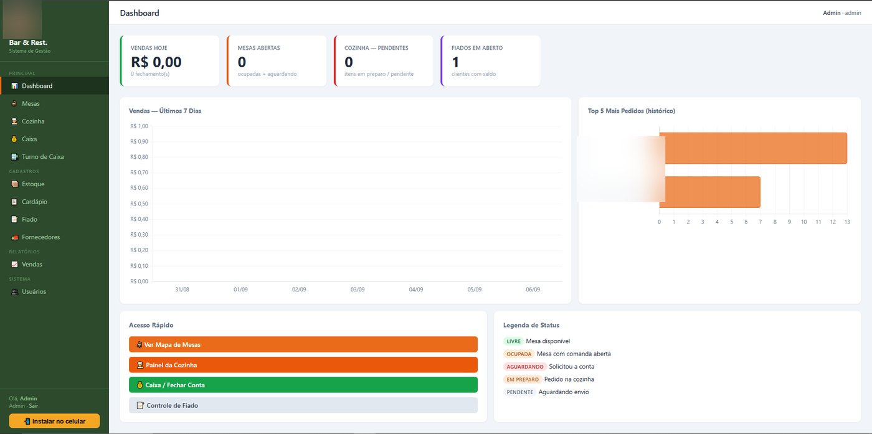Click the longest orange bar in Top 5 chart
The width and height of the screenshot is (872, 434).
tap(753, 148)
